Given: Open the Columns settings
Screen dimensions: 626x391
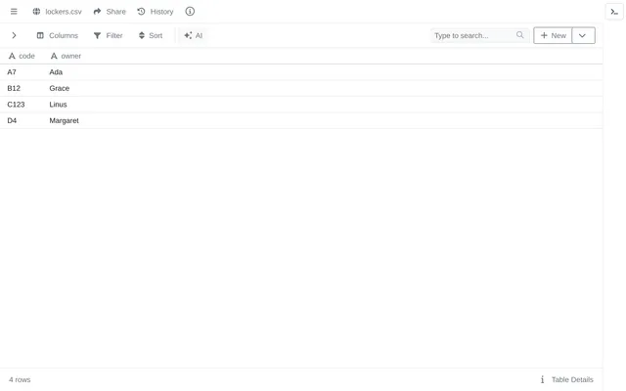Looking at the screenshot, I should pos(58,35).
